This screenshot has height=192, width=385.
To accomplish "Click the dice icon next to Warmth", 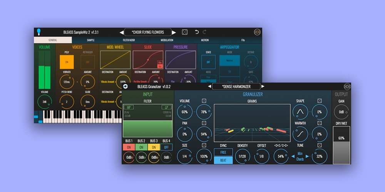I will 319,123.
